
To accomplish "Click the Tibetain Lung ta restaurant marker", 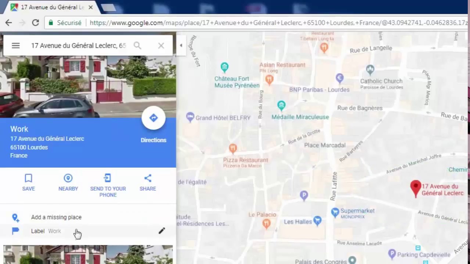I will coord(324,47).
